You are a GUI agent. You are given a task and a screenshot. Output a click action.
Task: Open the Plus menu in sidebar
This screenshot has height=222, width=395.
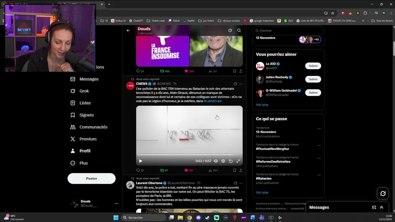click(79, 163)
